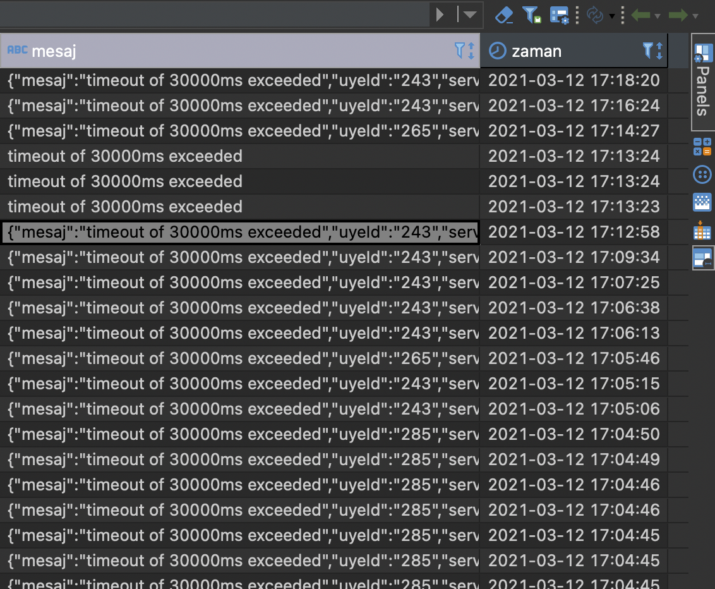The height and width of the screenshot is (589, 715).
Task: Go back with the green left arrow
Action: pos(640,15)
